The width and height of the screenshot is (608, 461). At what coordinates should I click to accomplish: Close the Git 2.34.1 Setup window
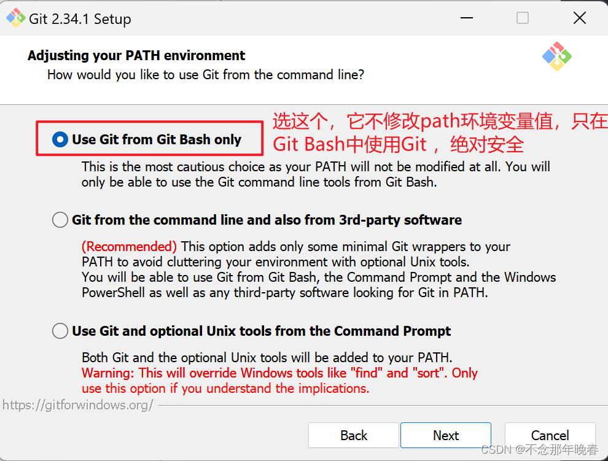580,18
